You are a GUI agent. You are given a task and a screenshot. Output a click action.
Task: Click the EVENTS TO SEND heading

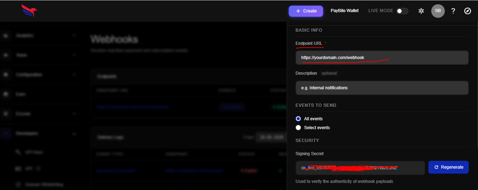[316, 105]
